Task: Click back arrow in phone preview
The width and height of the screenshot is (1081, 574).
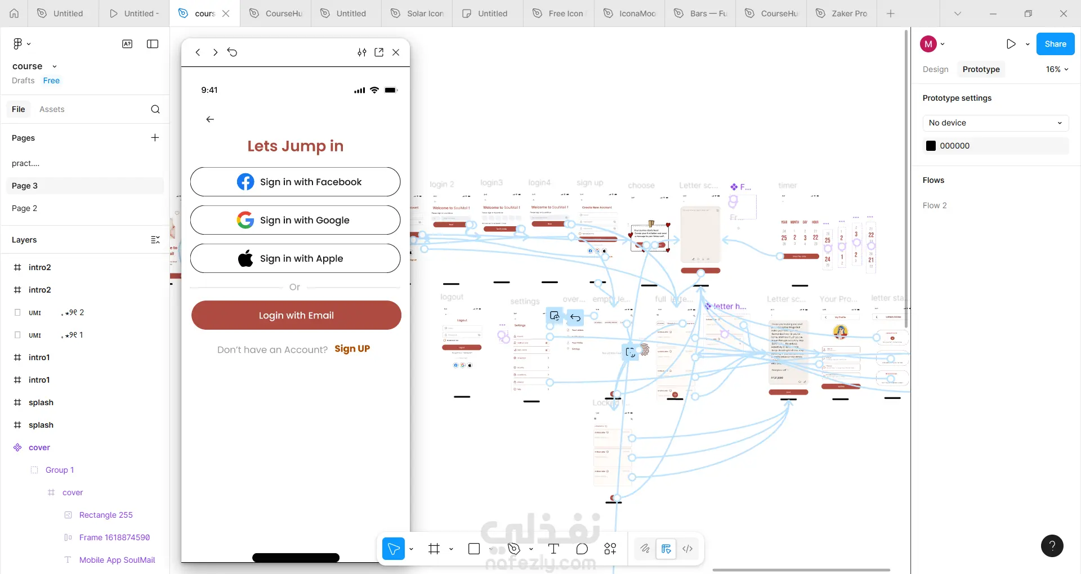Action: point(210,119)
